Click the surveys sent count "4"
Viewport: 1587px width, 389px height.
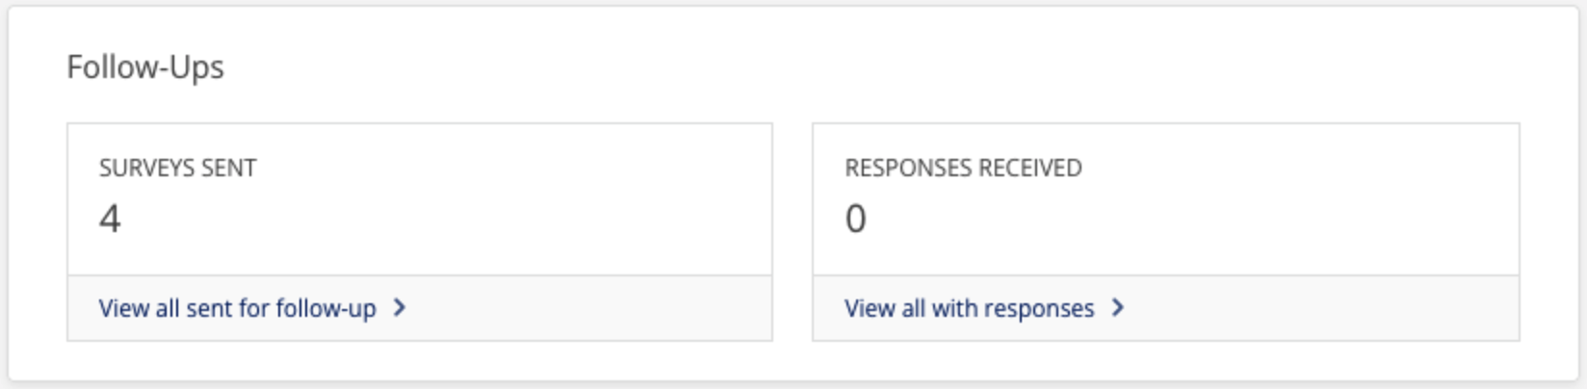click(110, 219)
